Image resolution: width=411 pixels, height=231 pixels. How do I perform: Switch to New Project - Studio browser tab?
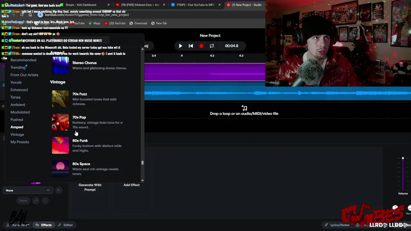(x=247, y=5)
